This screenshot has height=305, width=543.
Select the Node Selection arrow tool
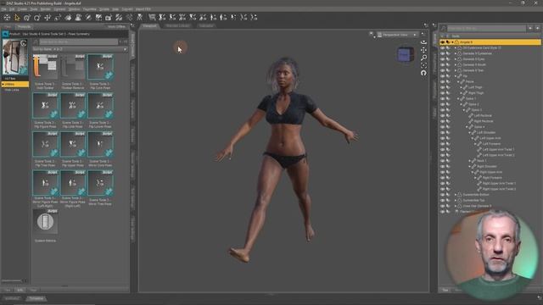[x=17, y=18]
